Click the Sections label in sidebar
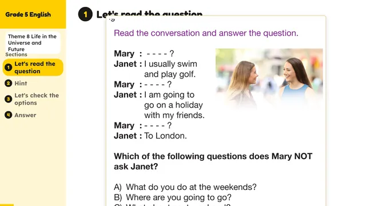Screen dimensions: 366x206 tap(16, 54)
